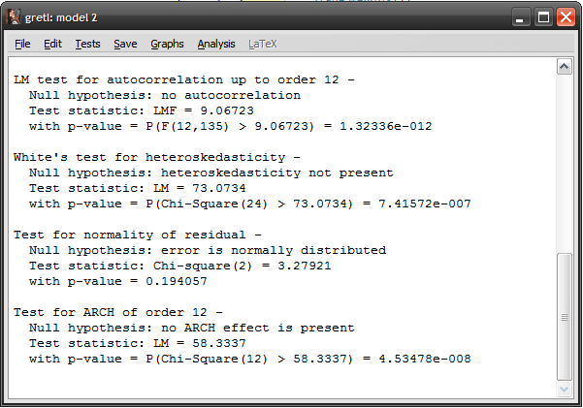The height and width of the screenshot is (408, 583).
Task: Open the Save menu
Action: tap(125, 44)
